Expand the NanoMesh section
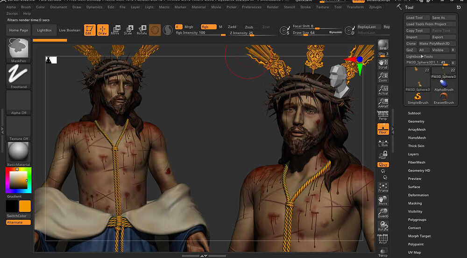The height and width of the screenshot is (258, 467). point(417,138)
